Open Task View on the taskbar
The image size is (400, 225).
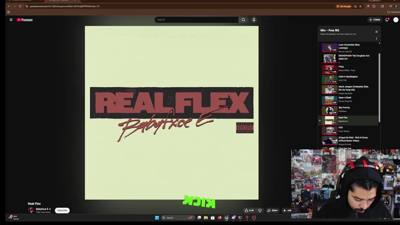pyautogui.click(x=199, y=218)
